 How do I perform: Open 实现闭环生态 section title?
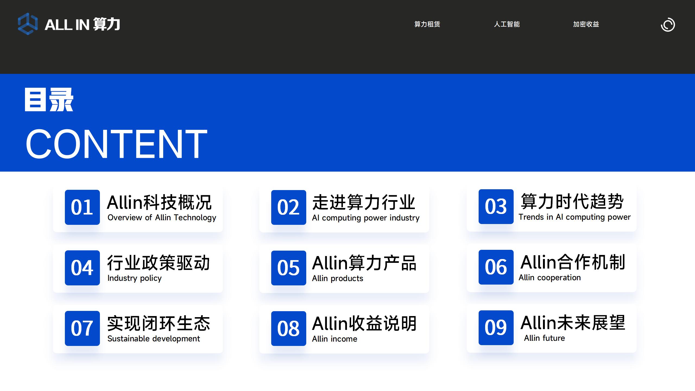click(x=159, y=323)
